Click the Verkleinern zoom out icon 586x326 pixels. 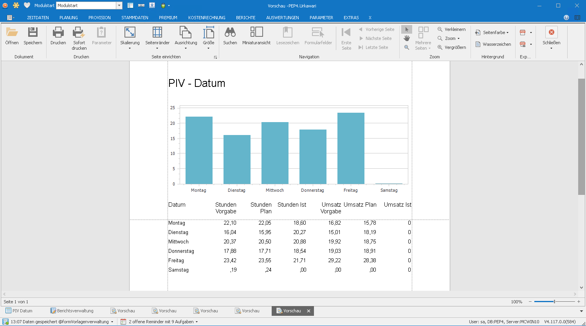click(x=440, y=29)
